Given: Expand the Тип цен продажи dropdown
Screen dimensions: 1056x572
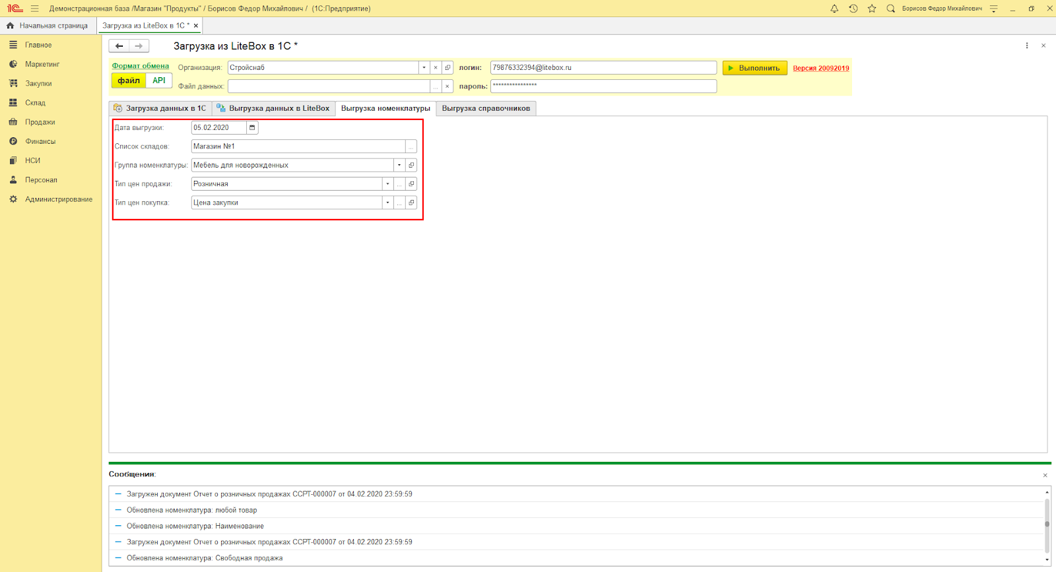Looking at the screenshot, I should (x=387, y=184).
